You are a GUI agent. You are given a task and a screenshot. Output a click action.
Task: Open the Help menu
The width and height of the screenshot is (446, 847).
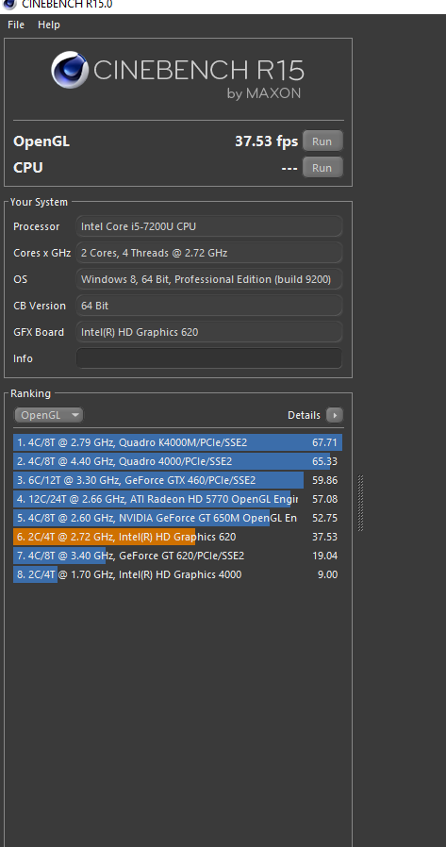click(49, 25)
